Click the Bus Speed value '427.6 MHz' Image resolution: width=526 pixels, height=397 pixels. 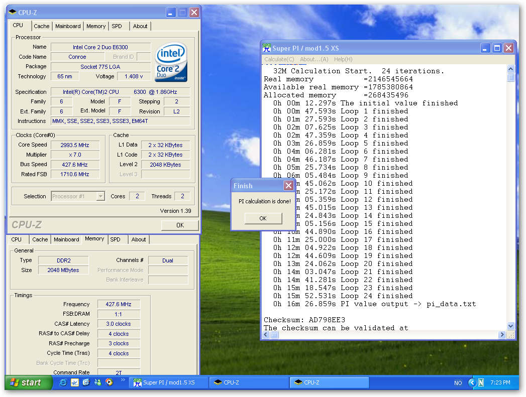tap(75, 165)
